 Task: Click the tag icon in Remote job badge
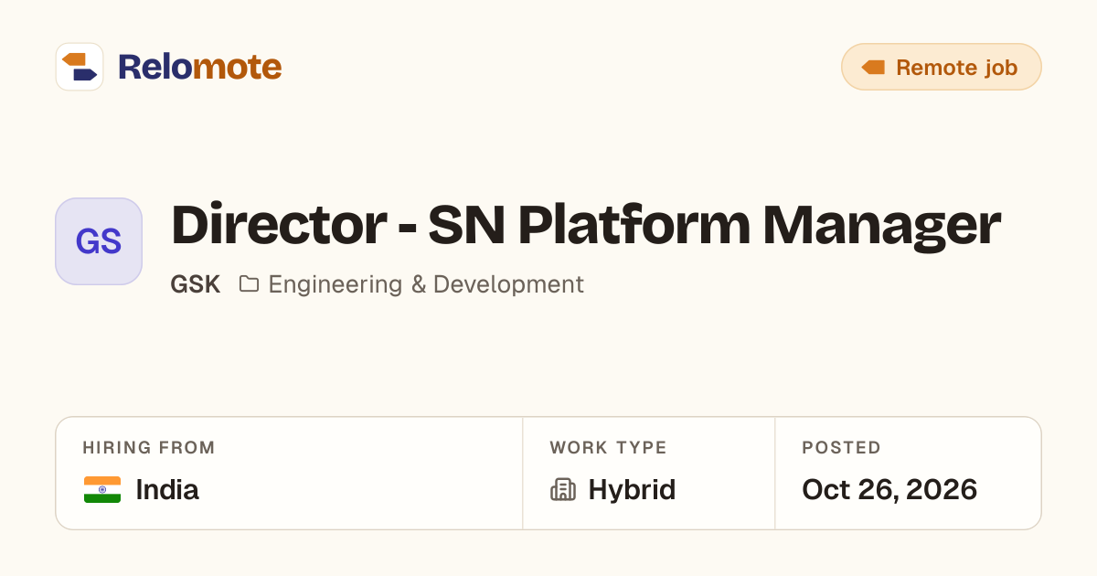click(873, 67)
